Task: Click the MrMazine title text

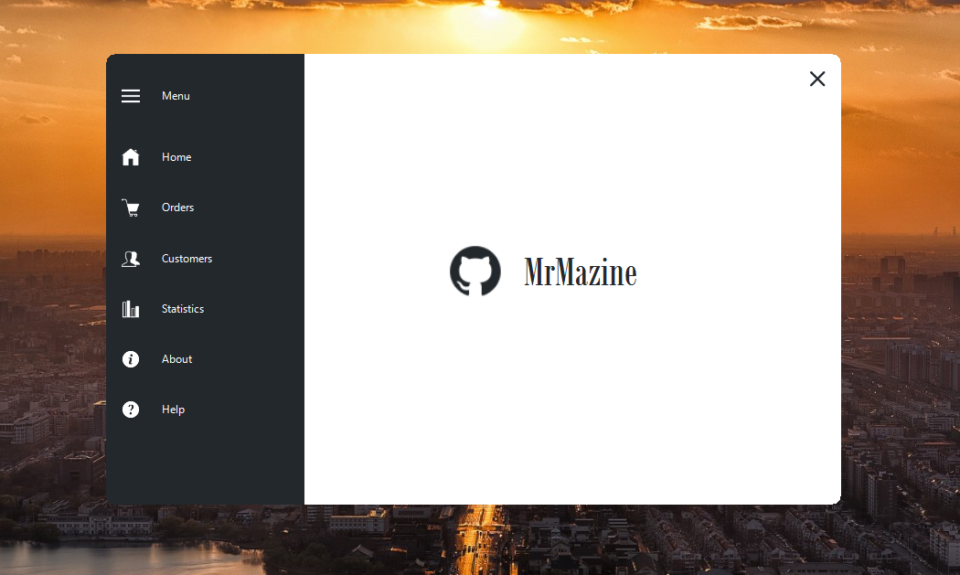Action: click(x=581, y=272)
